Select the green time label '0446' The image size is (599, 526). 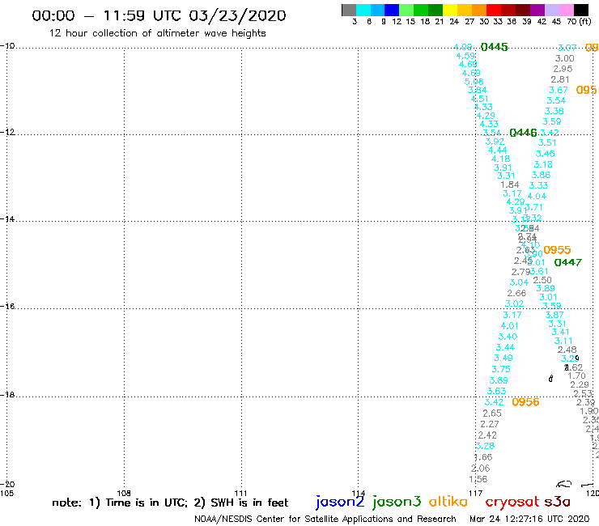click(523, 133)
